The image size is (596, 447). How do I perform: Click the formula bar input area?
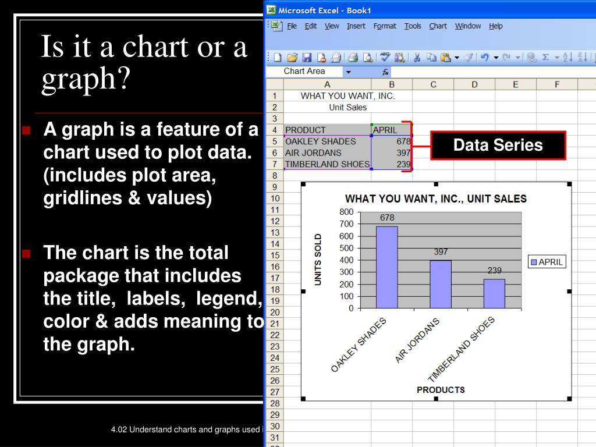click(493, 72)
